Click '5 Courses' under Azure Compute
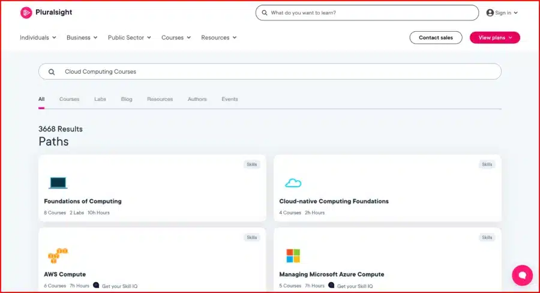 290,286
